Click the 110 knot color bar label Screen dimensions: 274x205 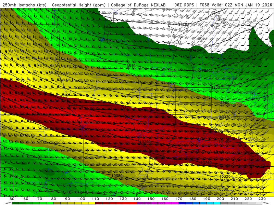pyautogui.click(x=96, y=199)
